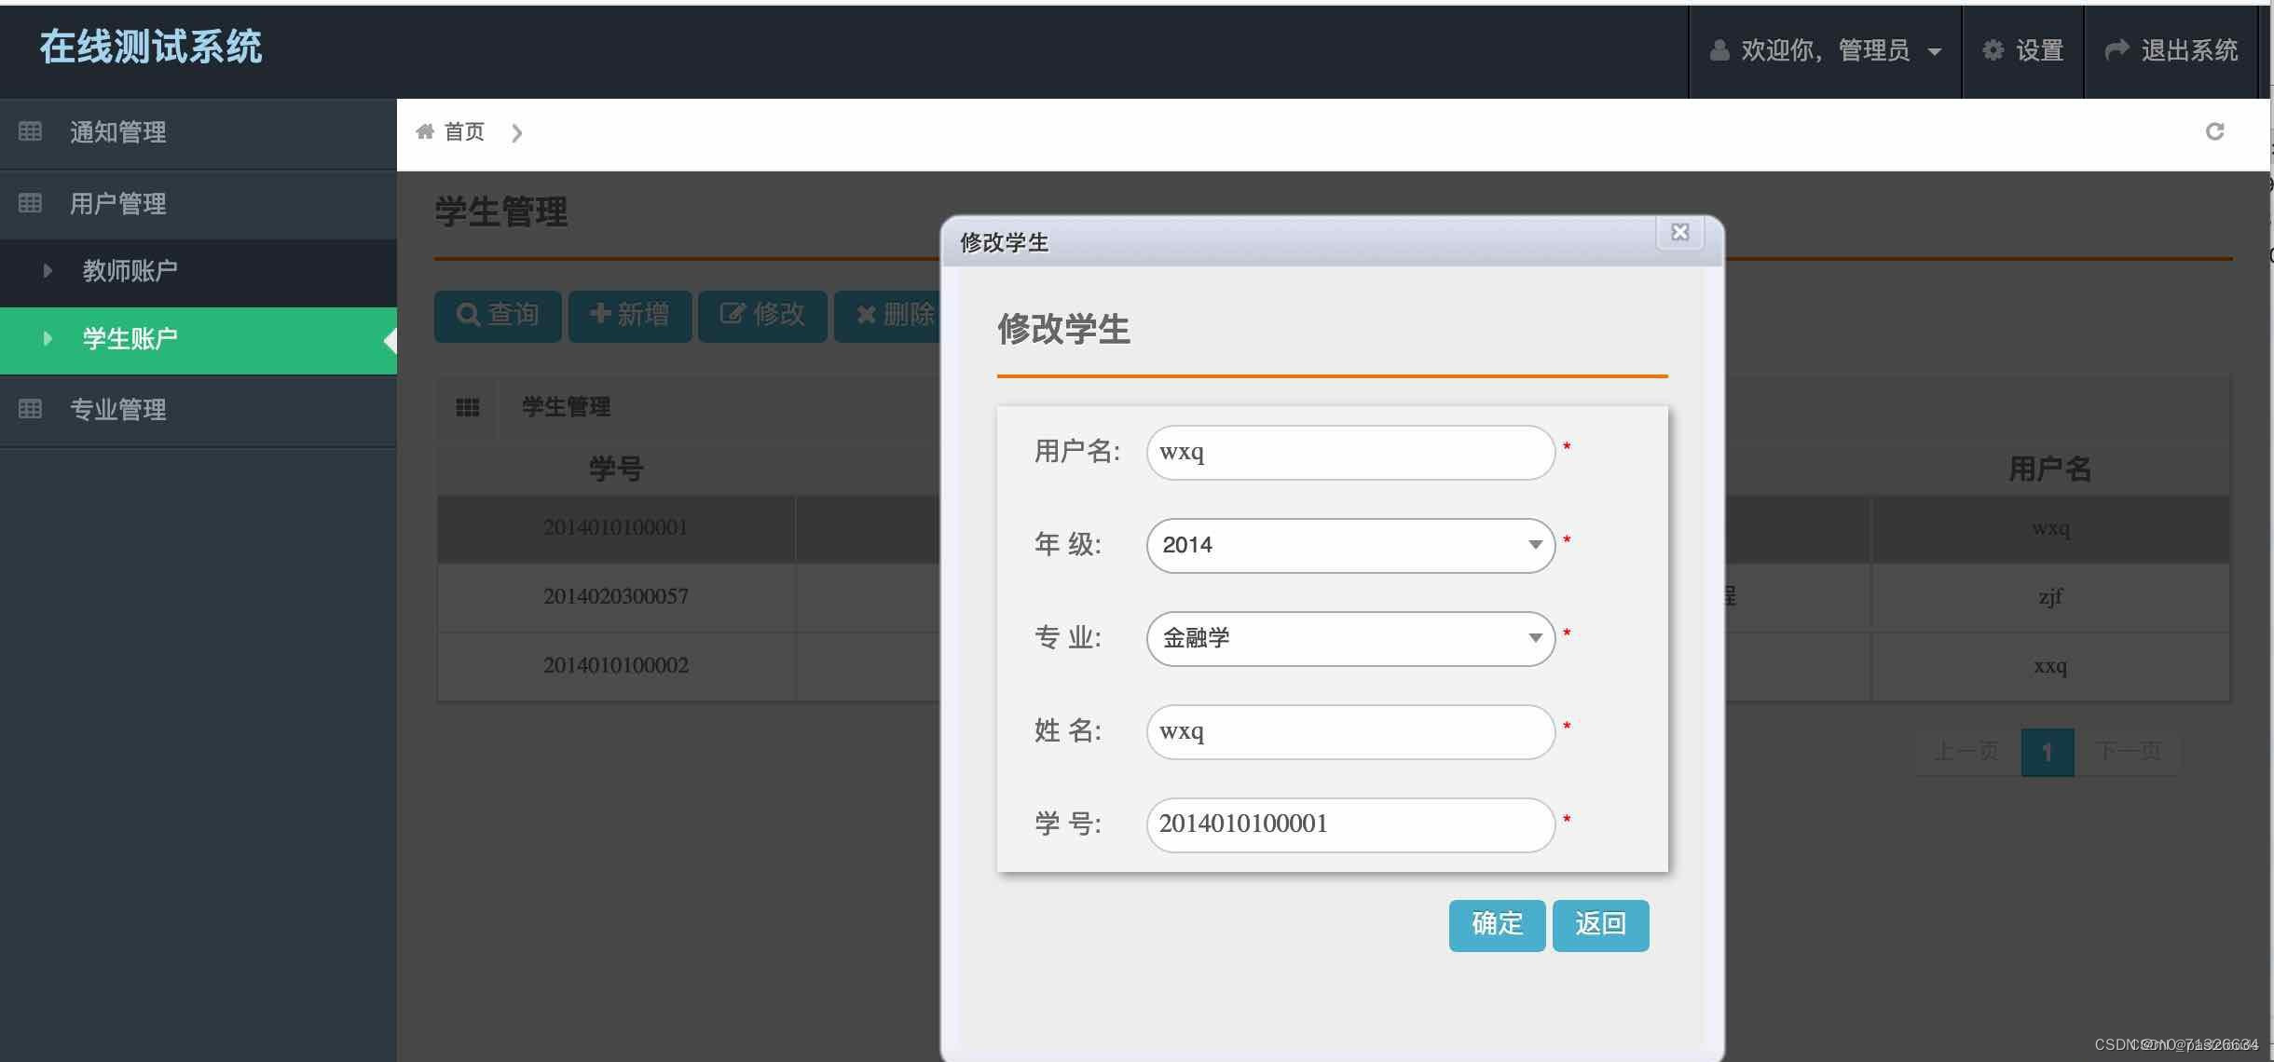
Task: Click the cross icon on 删除 button
Action: pos(866,315)
